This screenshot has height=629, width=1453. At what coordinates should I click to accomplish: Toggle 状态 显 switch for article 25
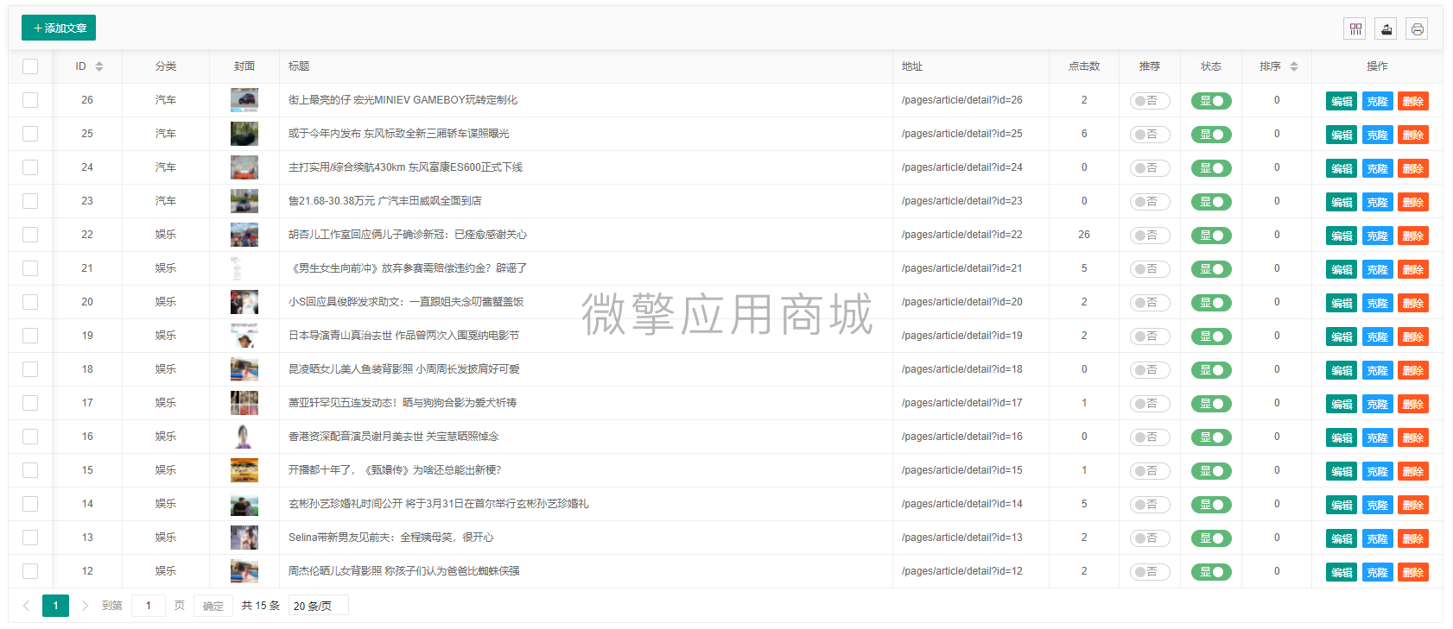[x=1211, y=135]
